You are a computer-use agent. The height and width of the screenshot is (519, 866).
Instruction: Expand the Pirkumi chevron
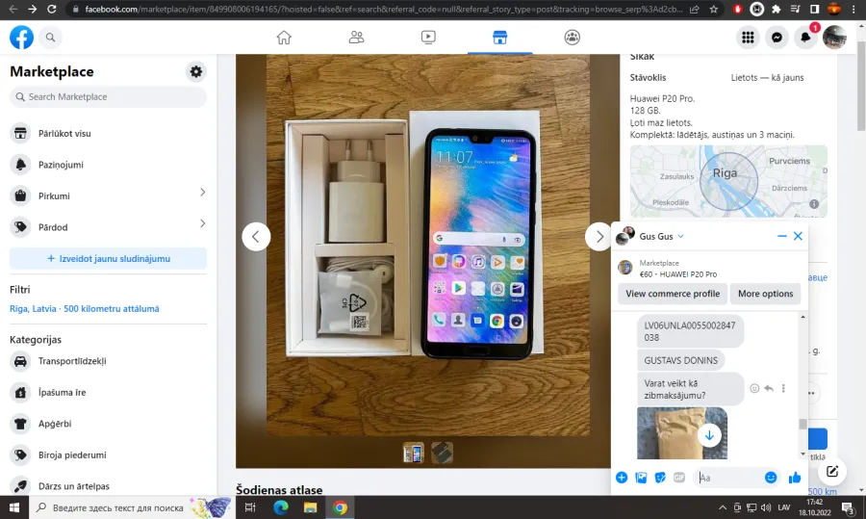point(203,193)
